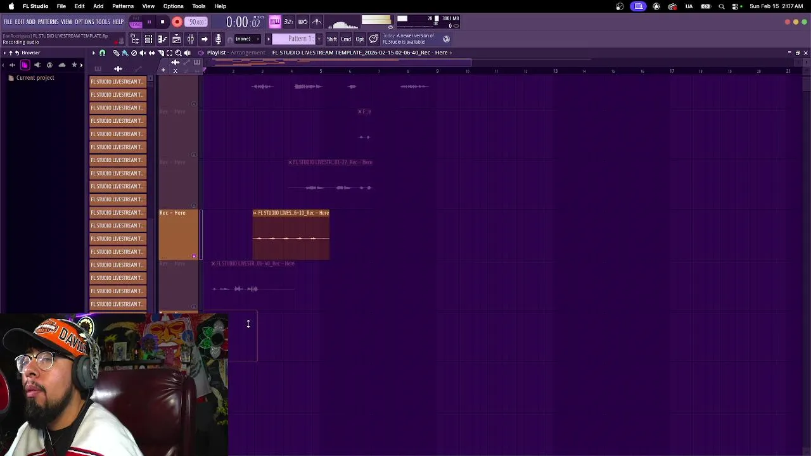Select the Zoom magnifier tool in Playlist
Screen dimensions: 811x456
coord(178,53)
